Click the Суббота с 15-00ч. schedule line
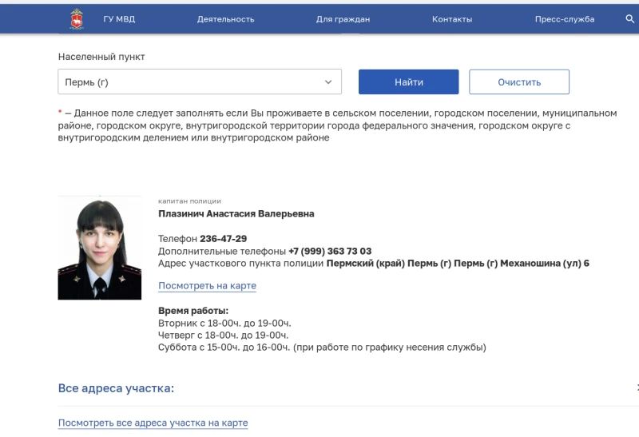Screen dimensions: 639x437 (x=322, y=348)
